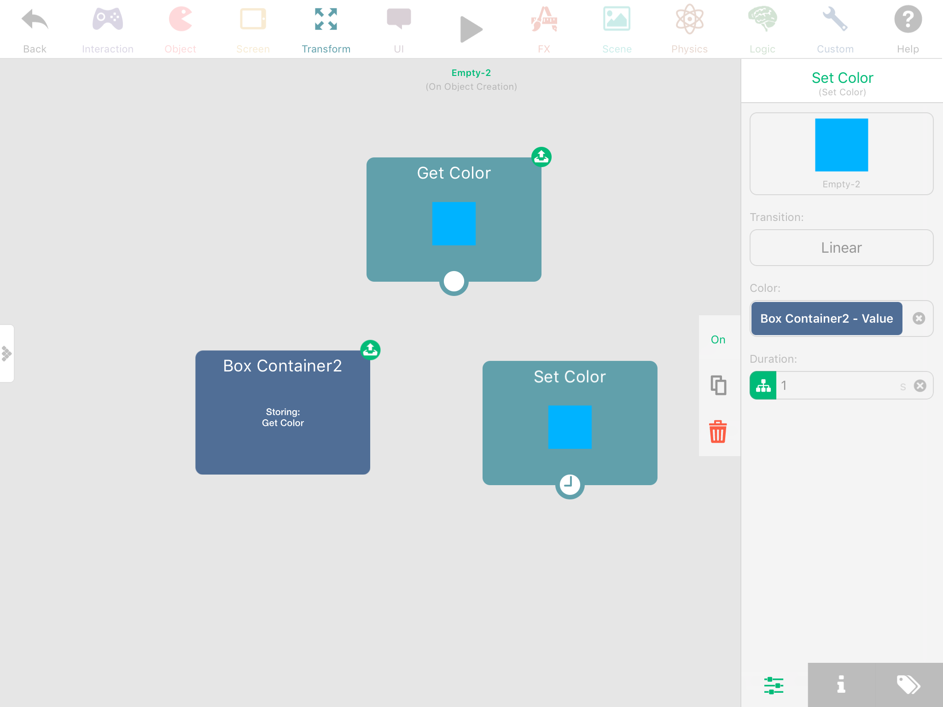Toggle the green Duration key button
This screenshot has width=943, height=707.
763,386
